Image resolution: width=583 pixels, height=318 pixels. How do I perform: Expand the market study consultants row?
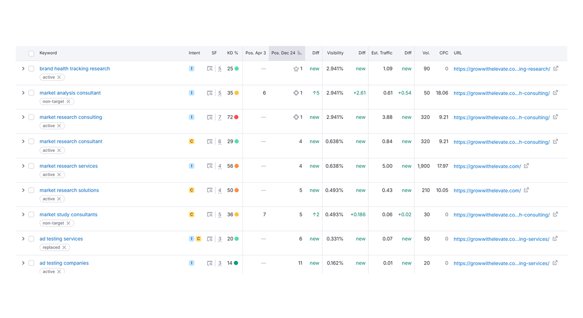coord(23,214)
